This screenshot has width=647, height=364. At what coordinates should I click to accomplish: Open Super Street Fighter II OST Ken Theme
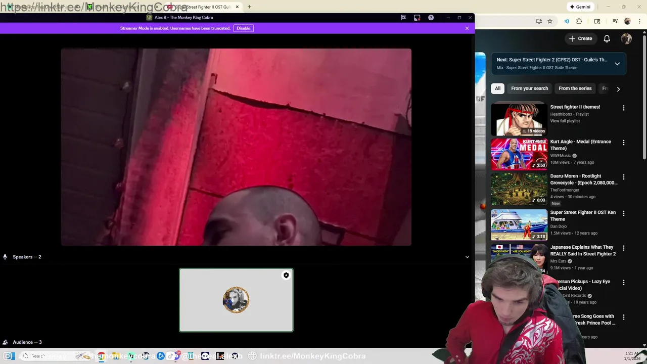pos(583,216)
